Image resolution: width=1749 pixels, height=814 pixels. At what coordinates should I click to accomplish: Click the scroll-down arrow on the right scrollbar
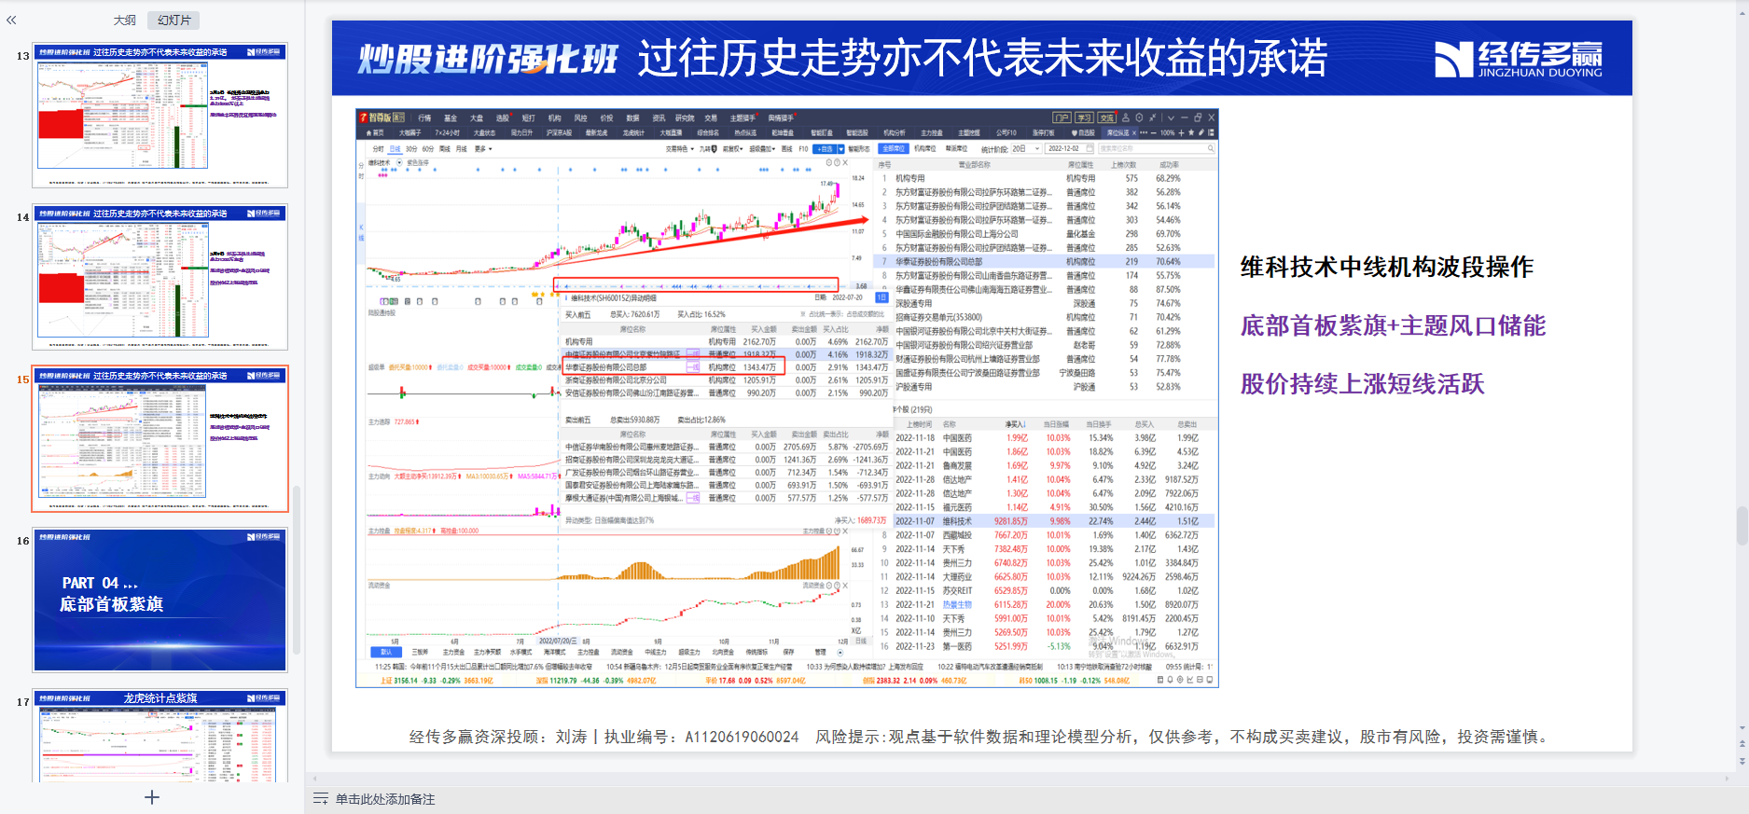coord(1742,727)
